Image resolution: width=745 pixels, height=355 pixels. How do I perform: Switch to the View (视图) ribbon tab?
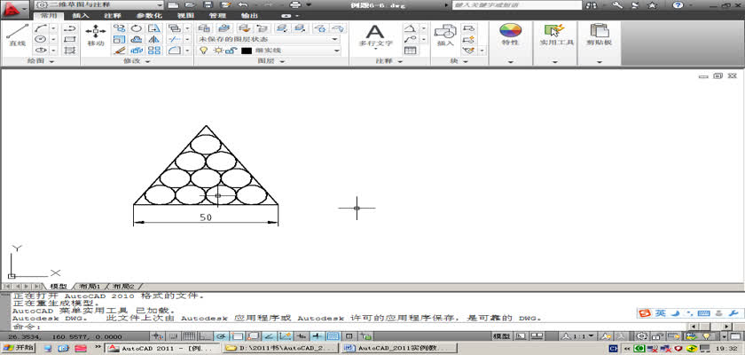click(x=185, y=16)
